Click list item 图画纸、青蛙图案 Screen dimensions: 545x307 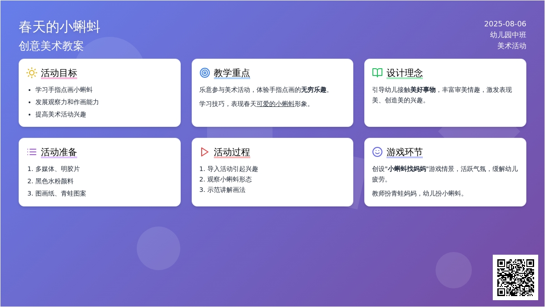tap(61, 193)
